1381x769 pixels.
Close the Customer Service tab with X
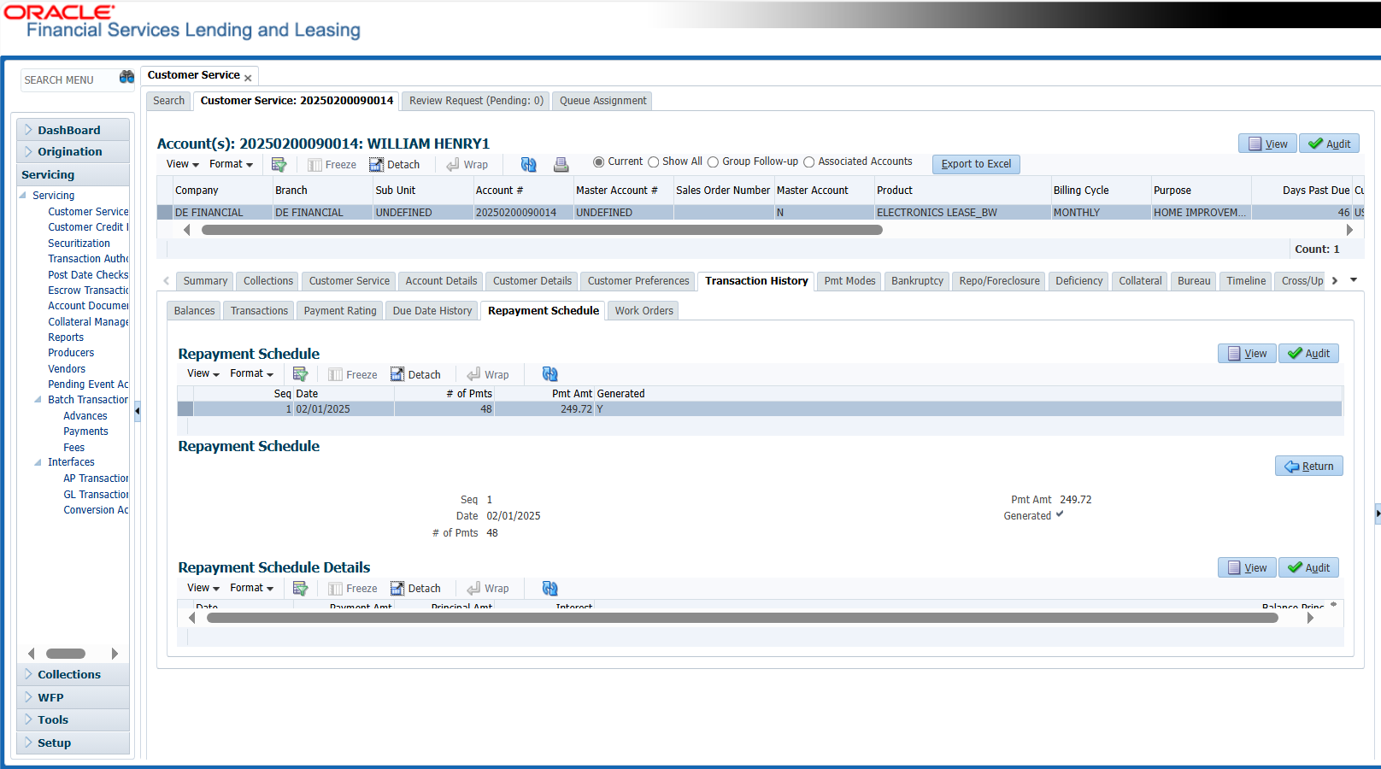pyautogui.click(x=248, y=78)
